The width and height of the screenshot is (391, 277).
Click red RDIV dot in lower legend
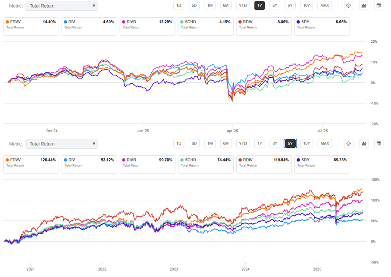point(239,160)
